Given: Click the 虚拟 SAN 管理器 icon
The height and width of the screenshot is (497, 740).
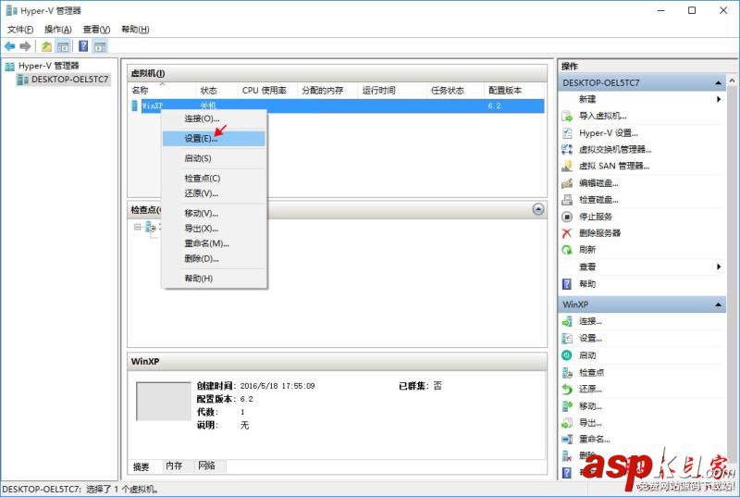Looking at the screenshot, I should [567, 167].
